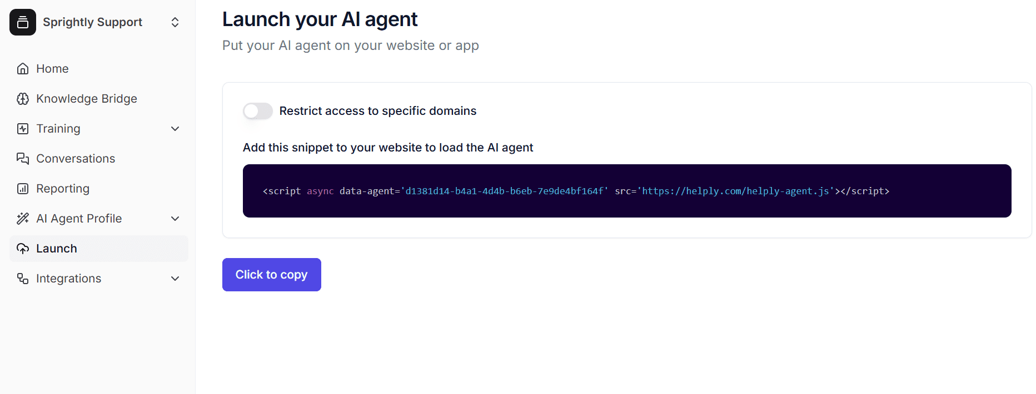The width and height of the screenshot is (1036, 394).
Task: Select the Reporting bar chart icon
Action: tap(22, 188)
